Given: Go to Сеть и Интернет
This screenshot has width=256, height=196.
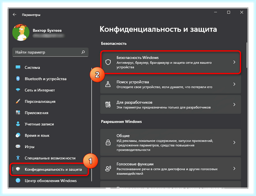Looking at the screenshot, I should tap(40, 90).
